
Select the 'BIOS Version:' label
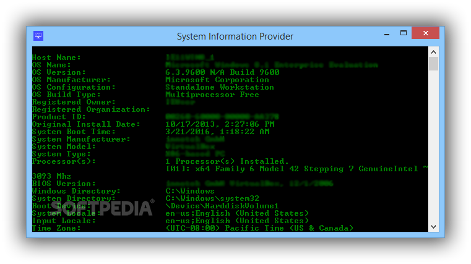64,184
